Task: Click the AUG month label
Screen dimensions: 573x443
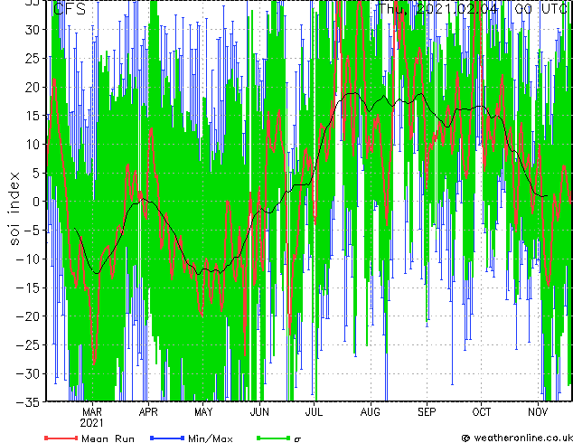Action: pyautogui.click(x=371, y=412)
